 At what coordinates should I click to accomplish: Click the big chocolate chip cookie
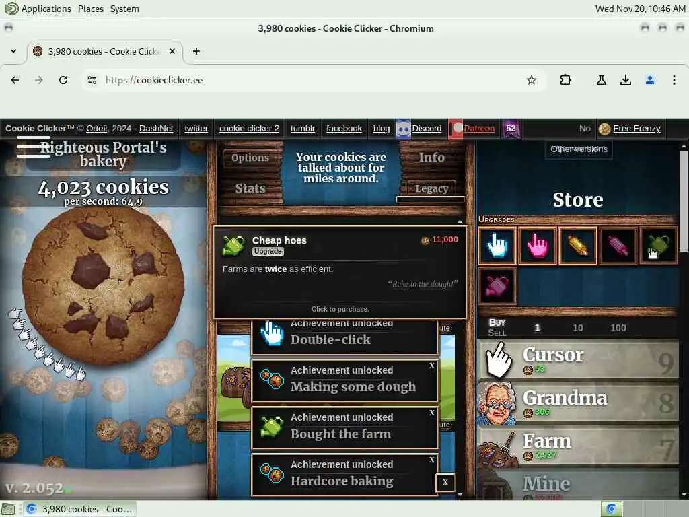[x=103, y=285]
